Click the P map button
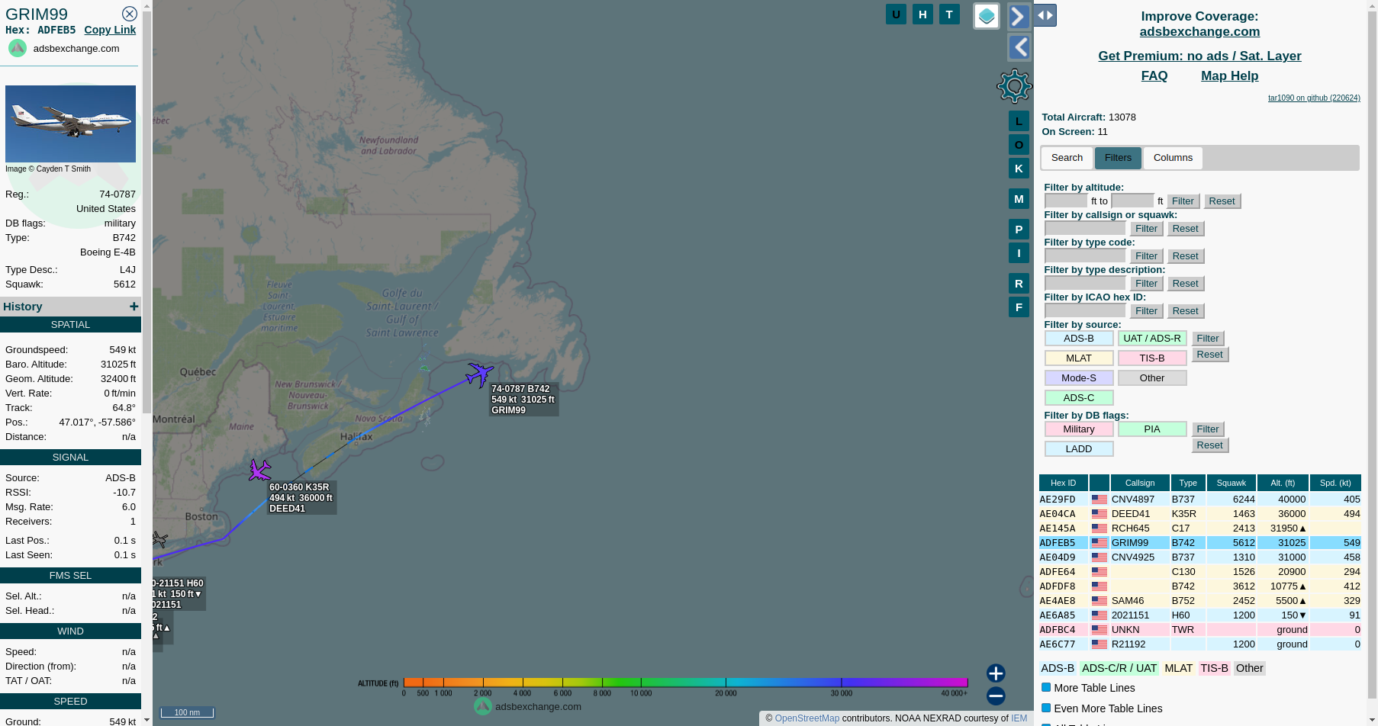The image size is (1378, 726). (1019, 230)
